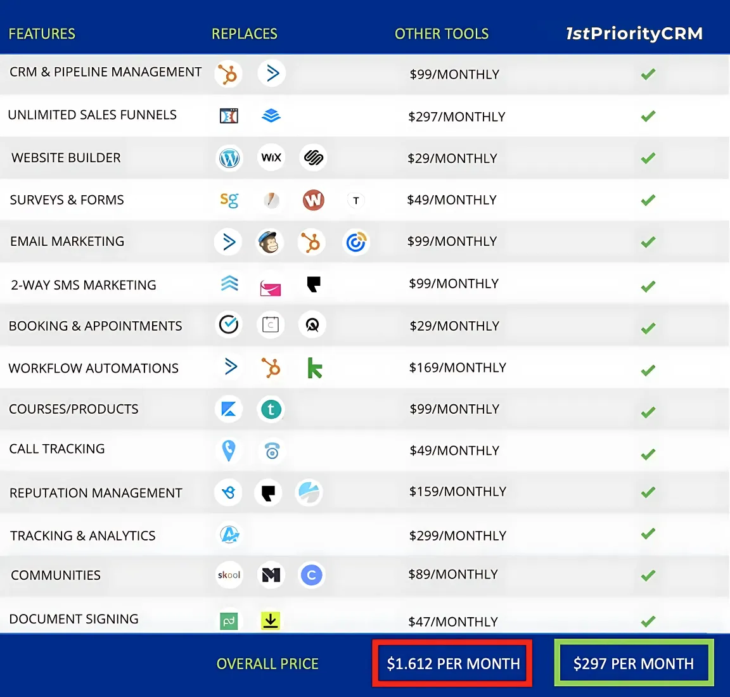730x697 pixels.
Task: Click the 'TRACKING & ANALYTICS' feature label
Action: coord(83,536)
